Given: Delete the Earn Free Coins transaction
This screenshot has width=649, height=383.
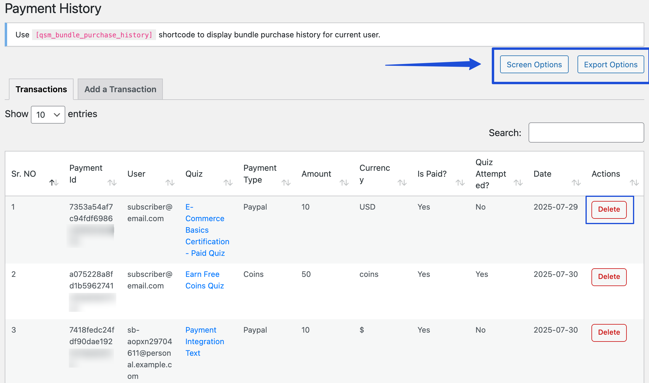Looking at the screenshot, I should point(609,277).
